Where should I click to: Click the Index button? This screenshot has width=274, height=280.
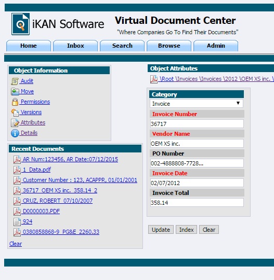[x=186, y=230]
